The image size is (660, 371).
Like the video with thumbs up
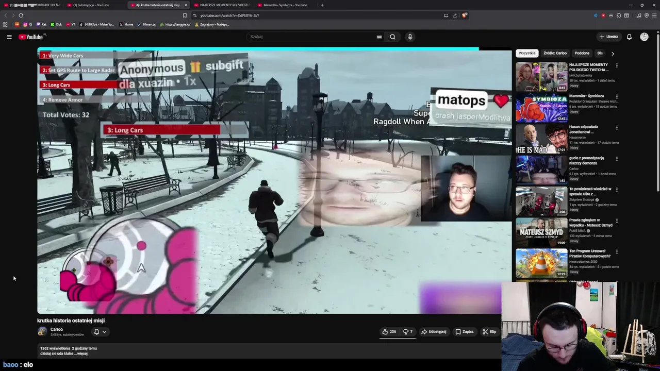pos(389,332)
